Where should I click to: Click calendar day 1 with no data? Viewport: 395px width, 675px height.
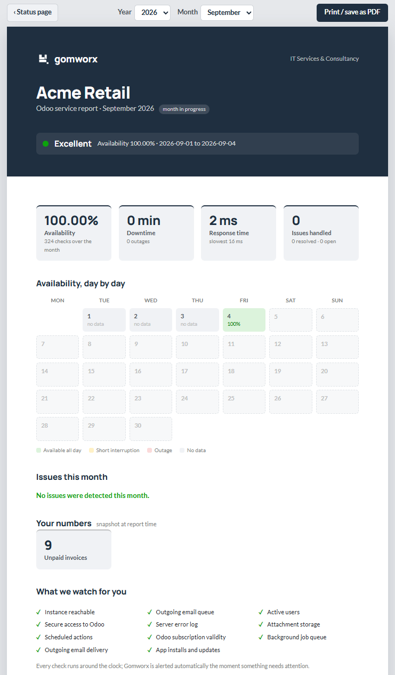(104, 320)
